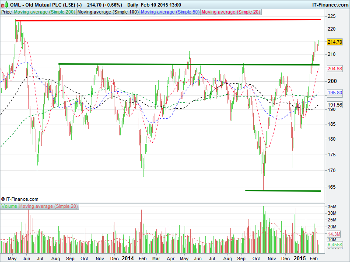The image size is (350, 262).
Task: Click the date text Feb 10 2015 13:00
Action: click(x=161, y=5)
